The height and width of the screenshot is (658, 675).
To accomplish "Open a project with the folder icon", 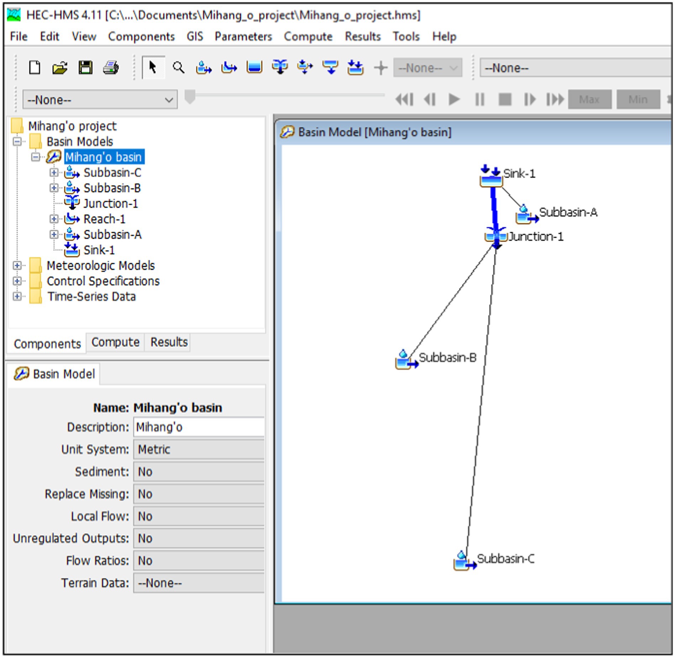I will coord(60,68).
